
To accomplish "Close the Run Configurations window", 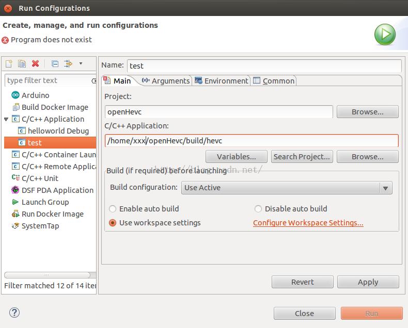I will pos(8,8).
